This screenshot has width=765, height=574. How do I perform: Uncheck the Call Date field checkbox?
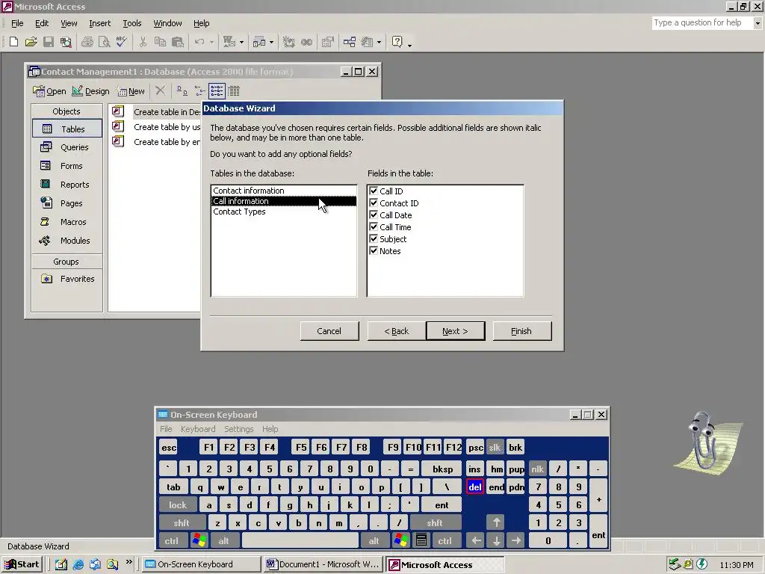374,215
